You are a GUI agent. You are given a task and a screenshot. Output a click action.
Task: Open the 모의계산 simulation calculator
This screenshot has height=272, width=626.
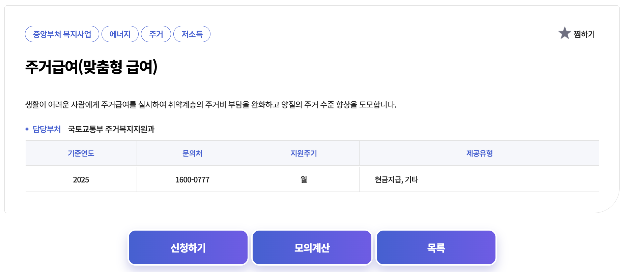(312, 247)
